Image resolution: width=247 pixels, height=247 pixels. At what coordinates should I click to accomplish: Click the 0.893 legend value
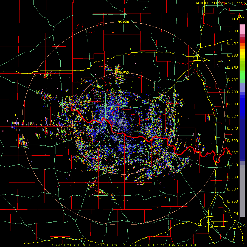(232, 55)
